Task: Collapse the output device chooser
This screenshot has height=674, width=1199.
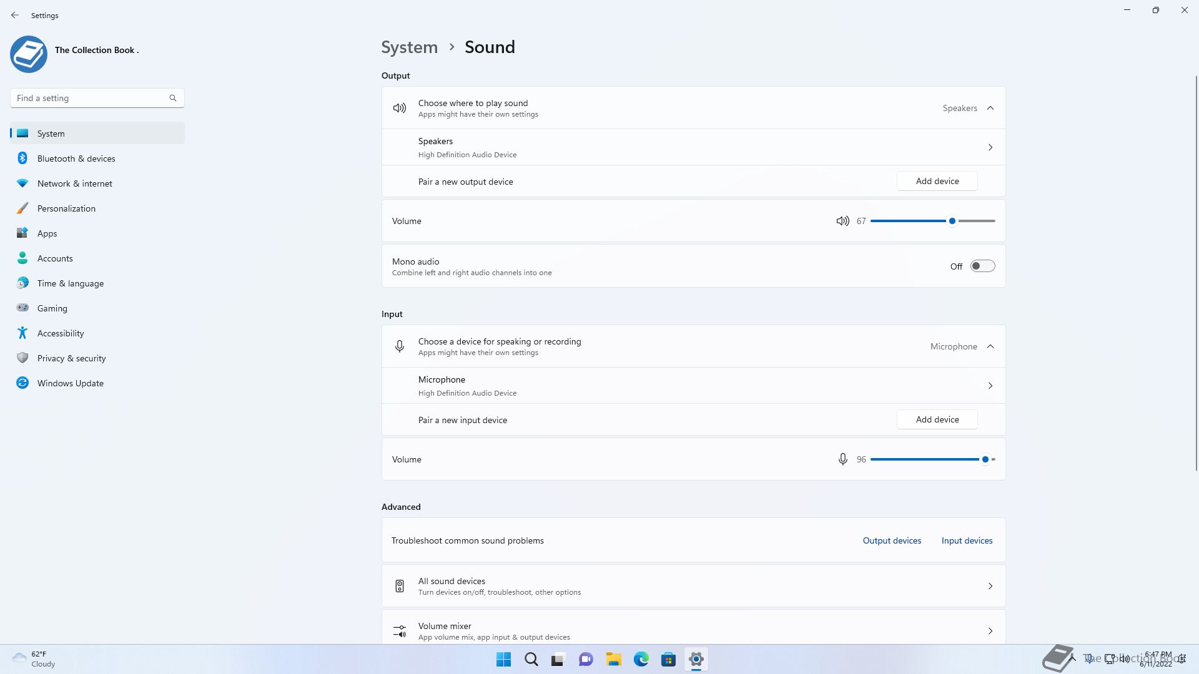Action: pyautogui.click(x=990, y=108)
